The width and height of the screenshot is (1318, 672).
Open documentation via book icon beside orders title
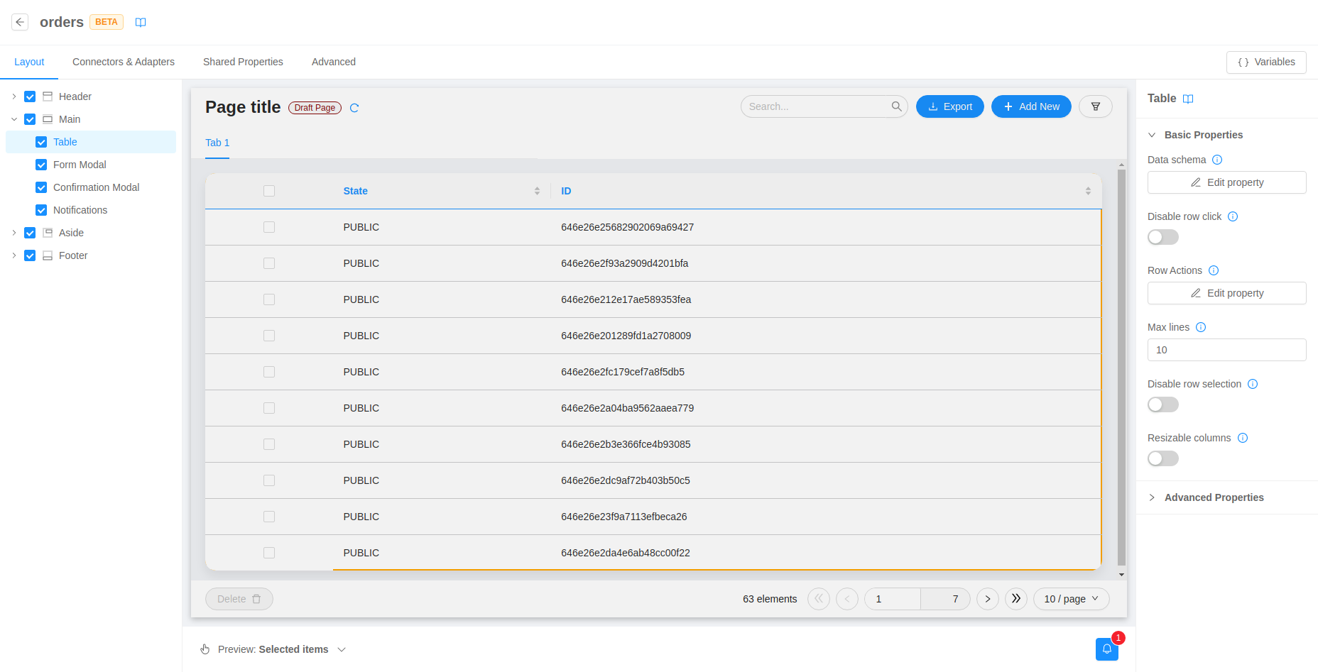141,22
